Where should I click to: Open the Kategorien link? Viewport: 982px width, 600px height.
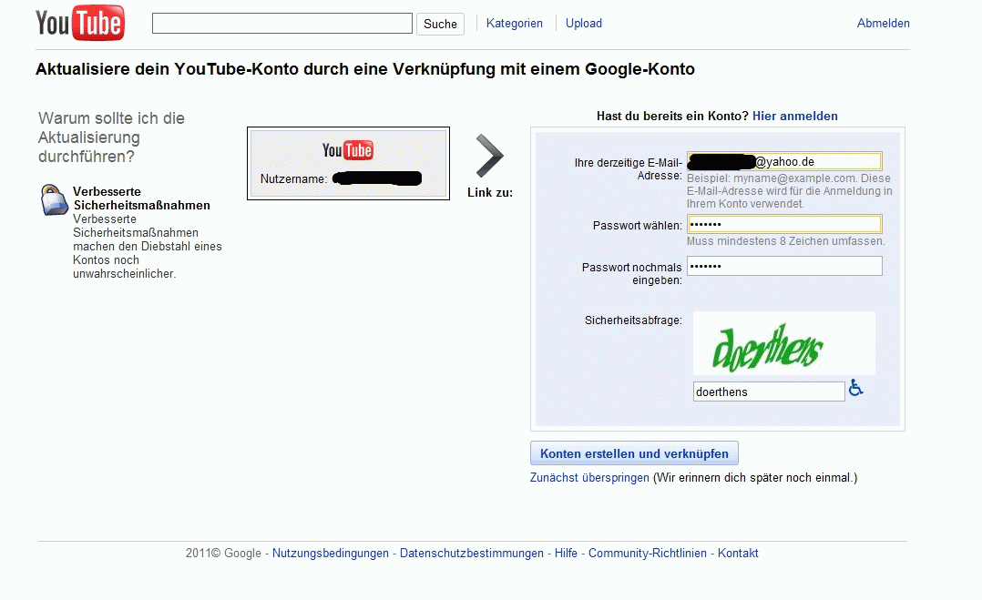click(514, 23)
